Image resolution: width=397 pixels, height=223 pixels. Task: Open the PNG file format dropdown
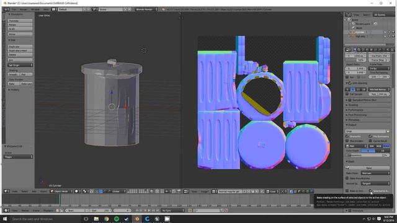[x=356, y=146]
